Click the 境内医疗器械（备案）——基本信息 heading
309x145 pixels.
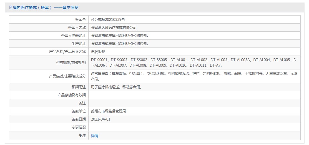coord(46,8)
